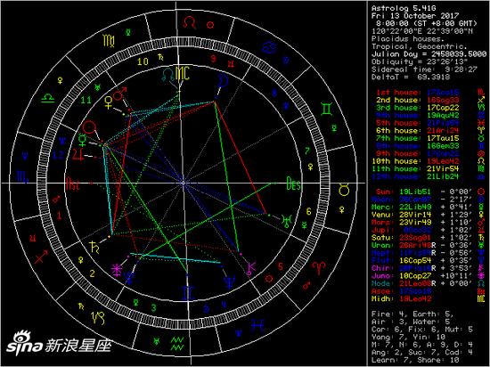Select house number 2 on the wheel
Viewport: 490px width, 367px height.
(92, 273)
